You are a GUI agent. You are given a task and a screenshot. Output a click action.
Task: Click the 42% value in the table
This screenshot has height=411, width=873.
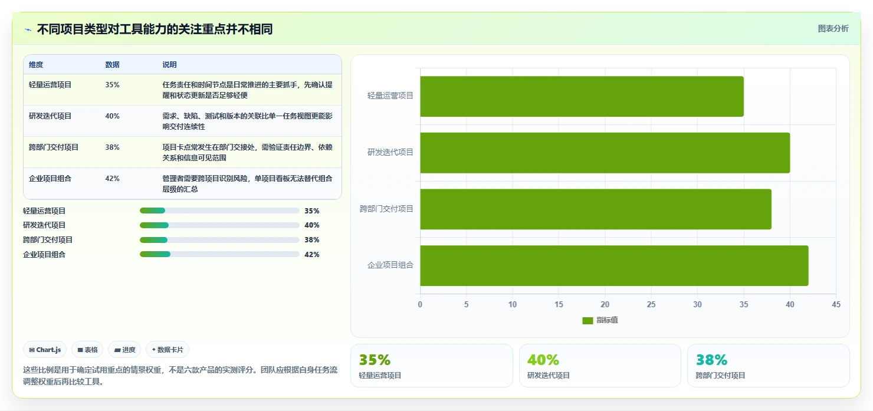click(112, 179)
